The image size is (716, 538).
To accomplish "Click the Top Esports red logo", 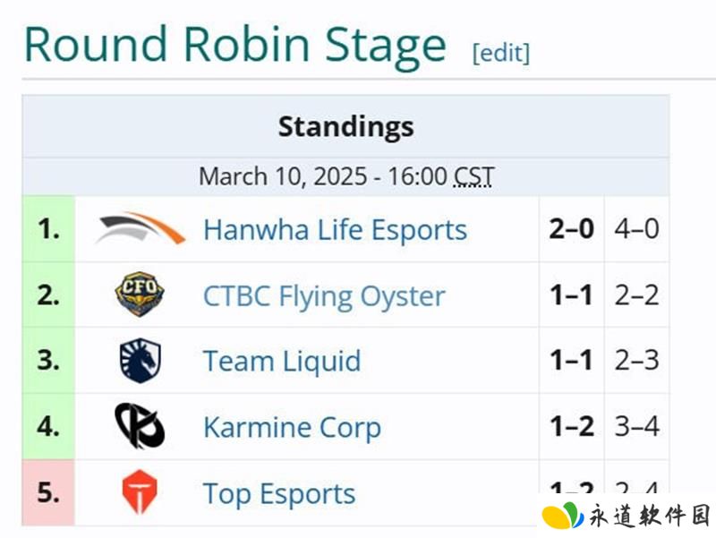I will pos(140,492).
